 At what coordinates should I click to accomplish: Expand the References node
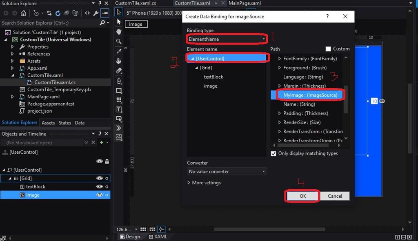12,54
